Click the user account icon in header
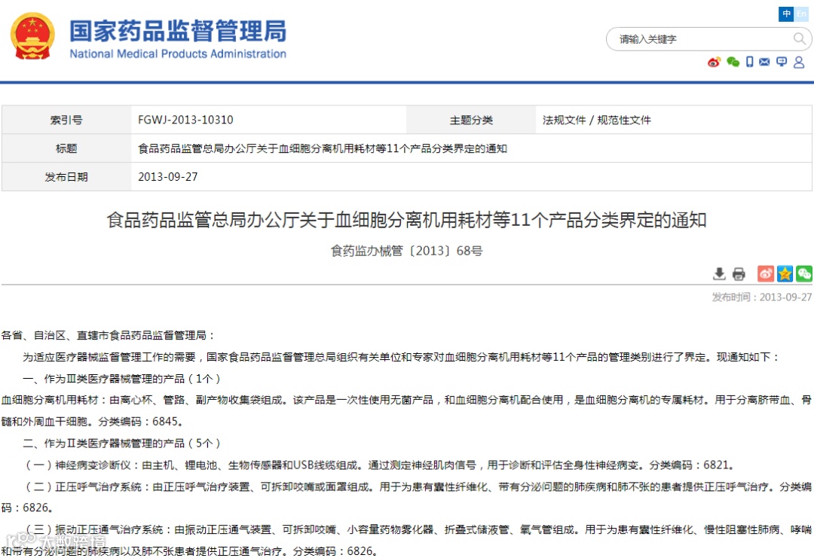Screen dimensions: 814x558 (799, 63)
